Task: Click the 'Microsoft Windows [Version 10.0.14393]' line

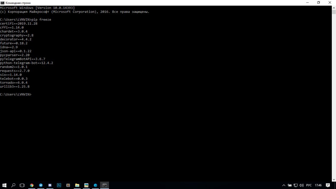Action: coord(37,8)
